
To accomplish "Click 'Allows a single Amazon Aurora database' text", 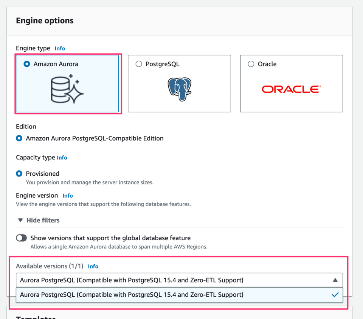I will [119, 247].
